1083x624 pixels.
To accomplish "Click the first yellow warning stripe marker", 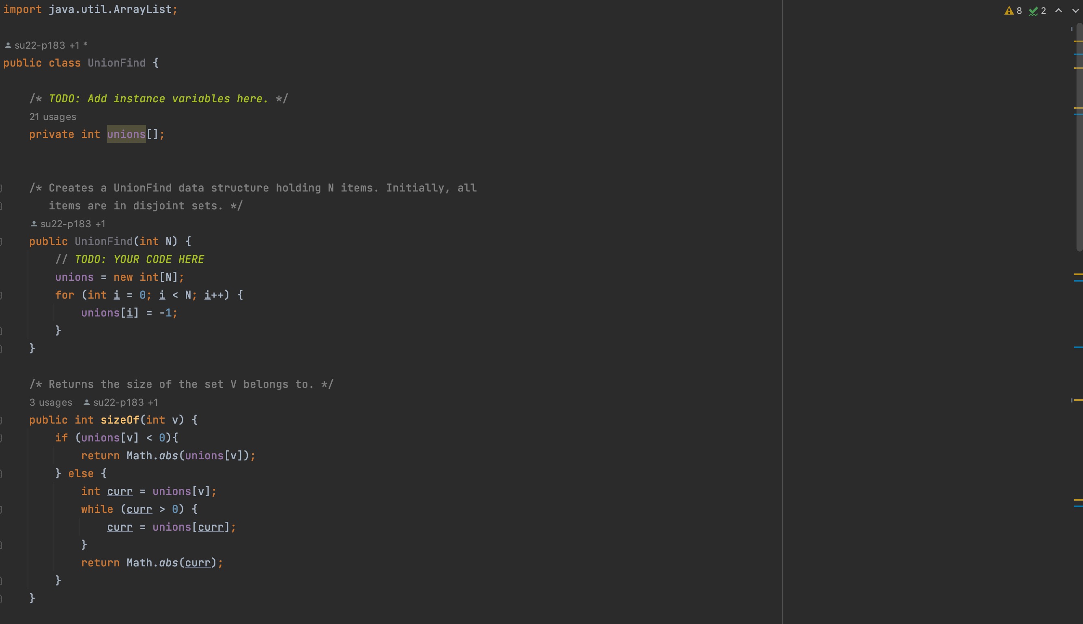I will pos(1078,41).
